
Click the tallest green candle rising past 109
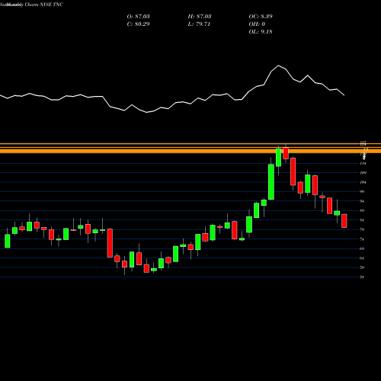(x=271, y=182)
